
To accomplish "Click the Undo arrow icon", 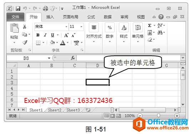I will tap(25, 9).
